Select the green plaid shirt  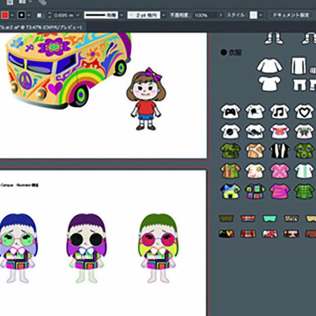click(x=304, y=191)
